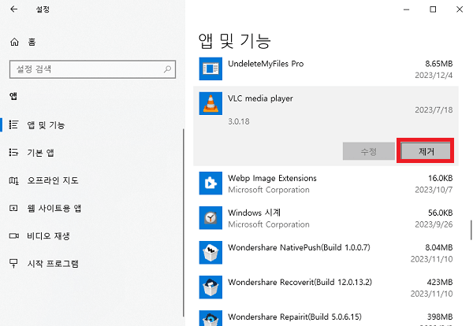Viewport: 473px width, 326px height.
Task: Select Windows 시계 entry name
Action: click(255, 213)
